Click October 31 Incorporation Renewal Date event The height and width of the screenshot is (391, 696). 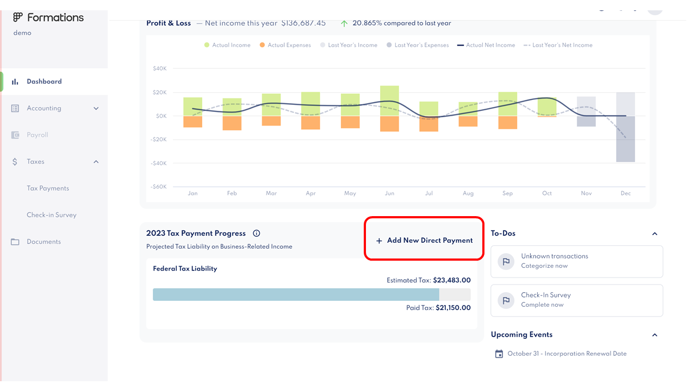pos(567,354)
